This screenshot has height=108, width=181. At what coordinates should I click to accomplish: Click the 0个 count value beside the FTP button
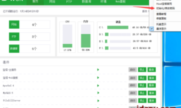point(34,37)
